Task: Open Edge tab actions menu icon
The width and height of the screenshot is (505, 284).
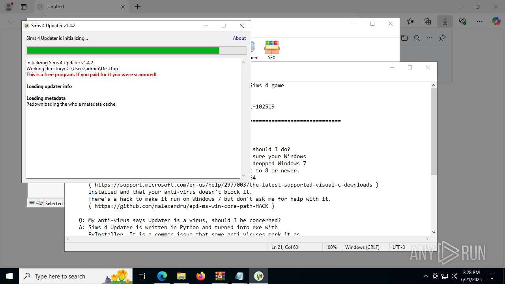Action: [x=24, y=7]
